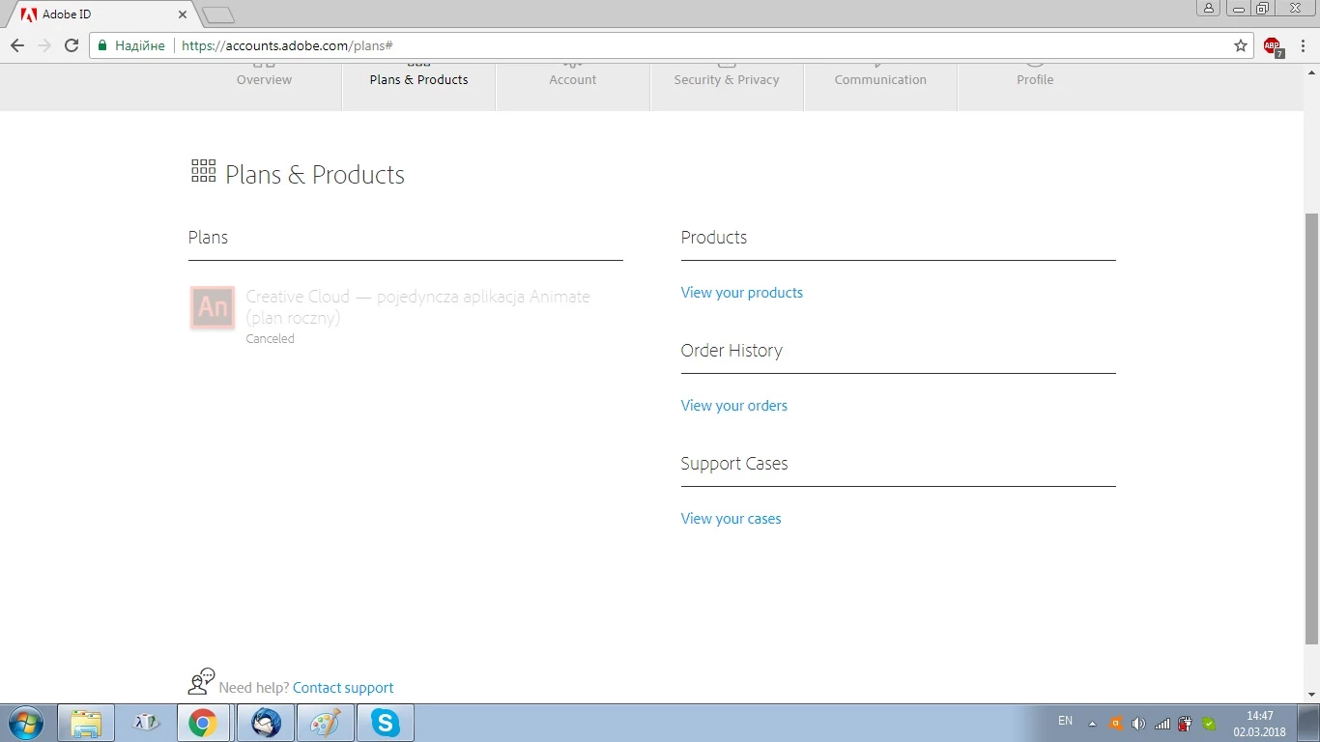Select the Plans & Products tab
This screenshot has height=742, width=1320.
[418, 79]
